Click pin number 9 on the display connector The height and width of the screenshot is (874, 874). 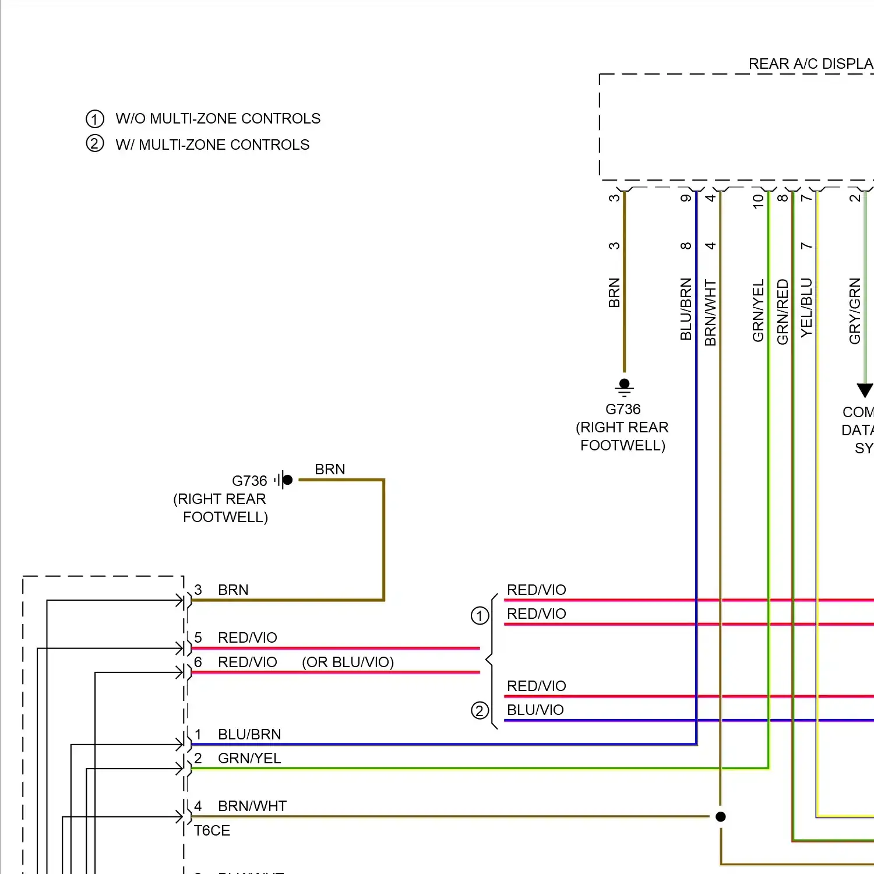(x=686, y=198)
